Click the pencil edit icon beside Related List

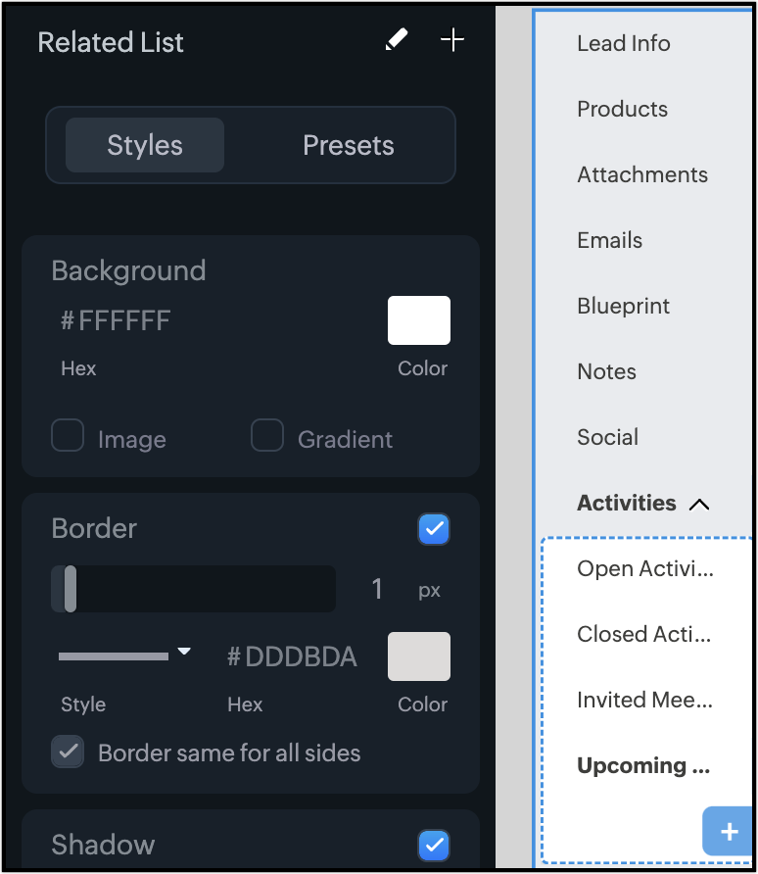tap(396, 40)
